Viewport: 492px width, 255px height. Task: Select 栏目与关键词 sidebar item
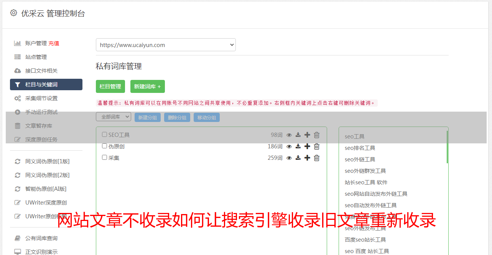click(46, 84)
